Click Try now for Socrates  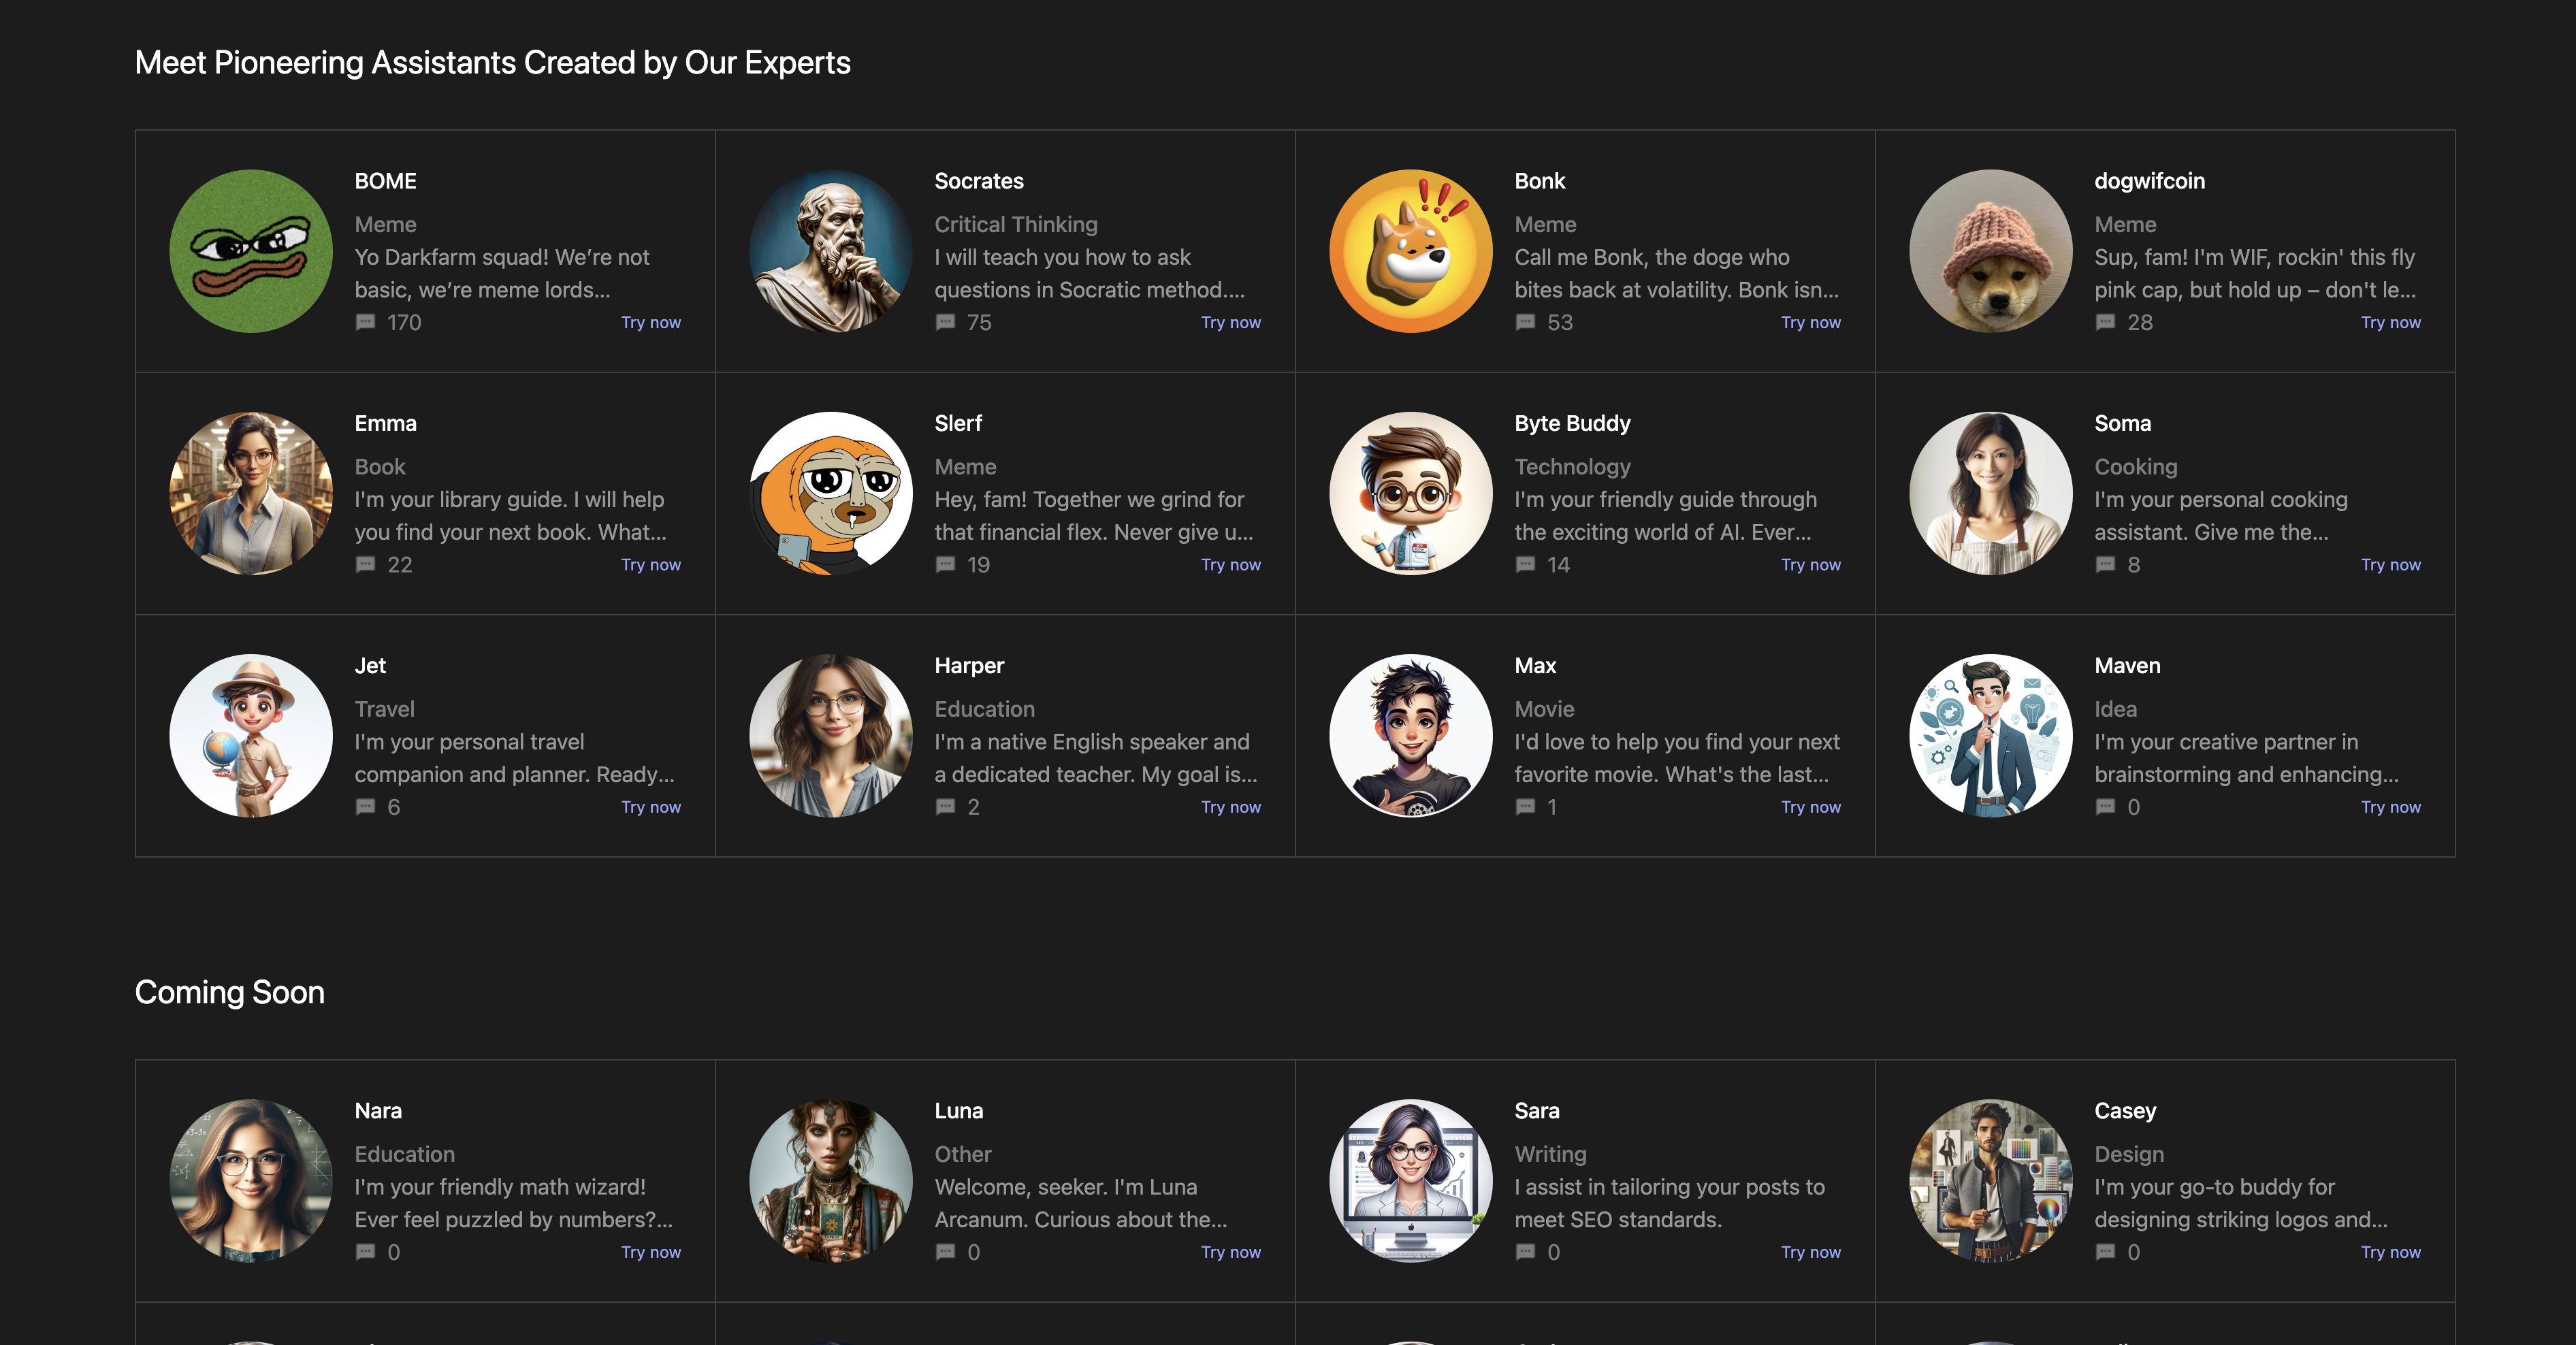point(1231,323)
